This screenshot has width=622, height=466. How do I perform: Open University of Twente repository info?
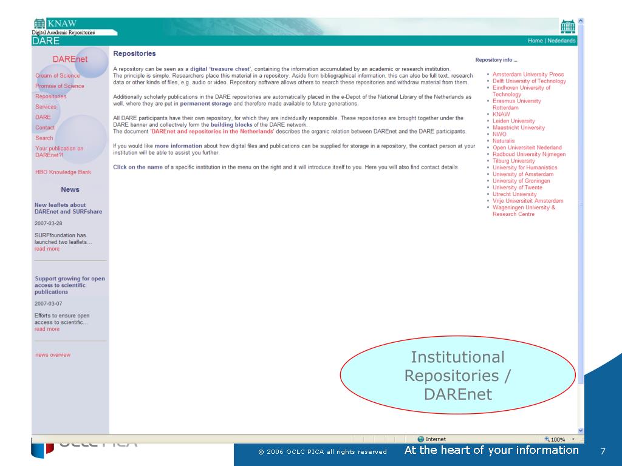coord(518,187)
